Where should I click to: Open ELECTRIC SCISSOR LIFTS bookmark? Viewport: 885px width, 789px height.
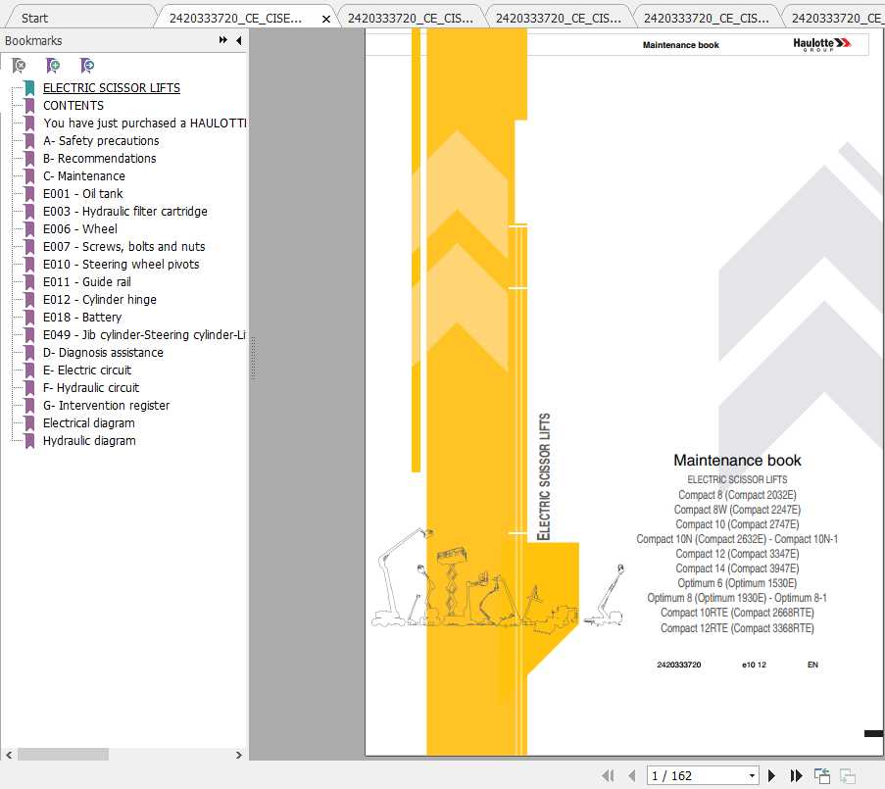click(x=112, y=87)
